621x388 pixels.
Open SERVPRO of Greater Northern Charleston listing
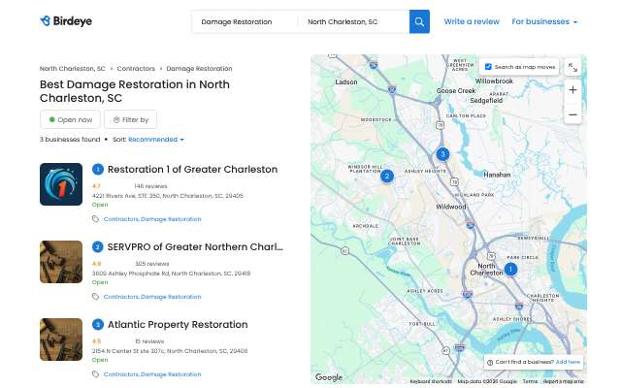point(195,247)
